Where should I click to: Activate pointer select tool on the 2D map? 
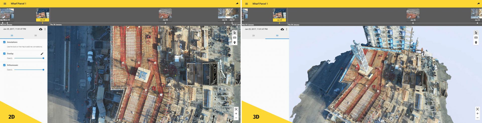tap(234, 33)
